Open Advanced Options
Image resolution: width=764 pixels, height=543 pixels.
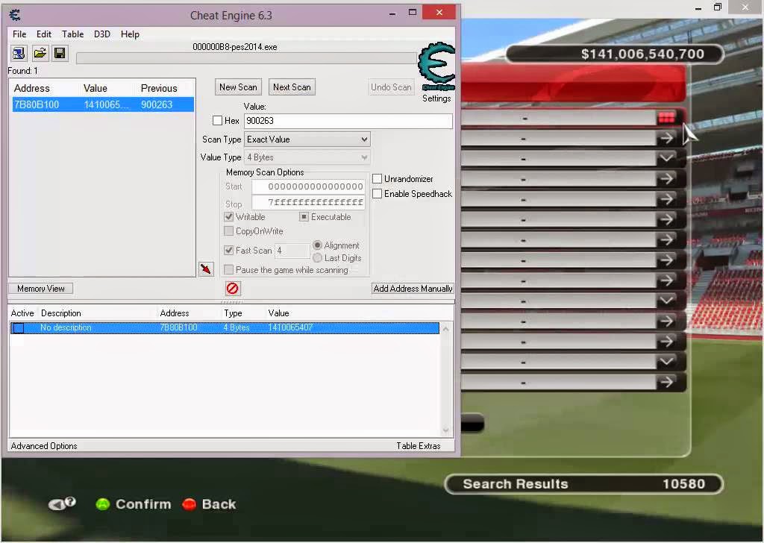point(44,445)
